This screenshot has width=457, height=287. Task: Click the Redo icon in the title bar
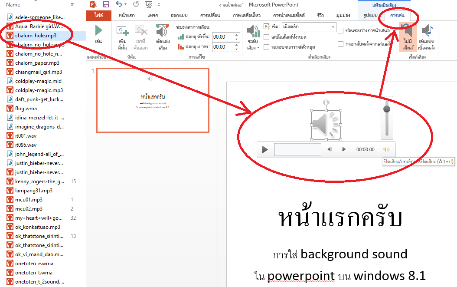coord(136,4)
